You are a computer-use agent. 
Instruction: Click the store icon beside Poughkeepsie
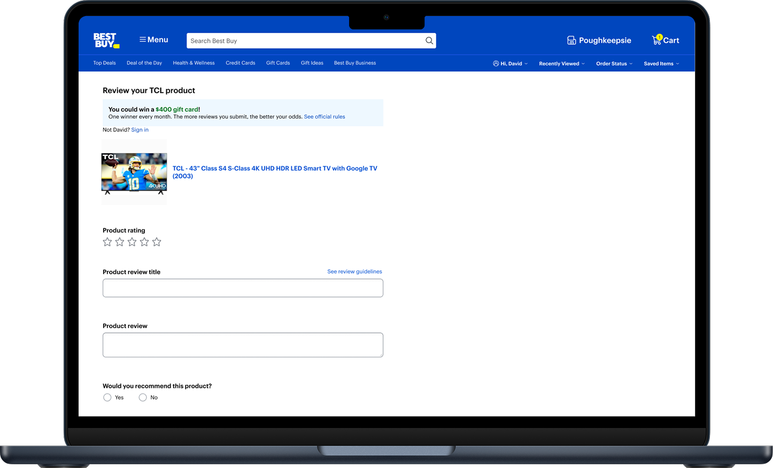click(x=571, y=41)
